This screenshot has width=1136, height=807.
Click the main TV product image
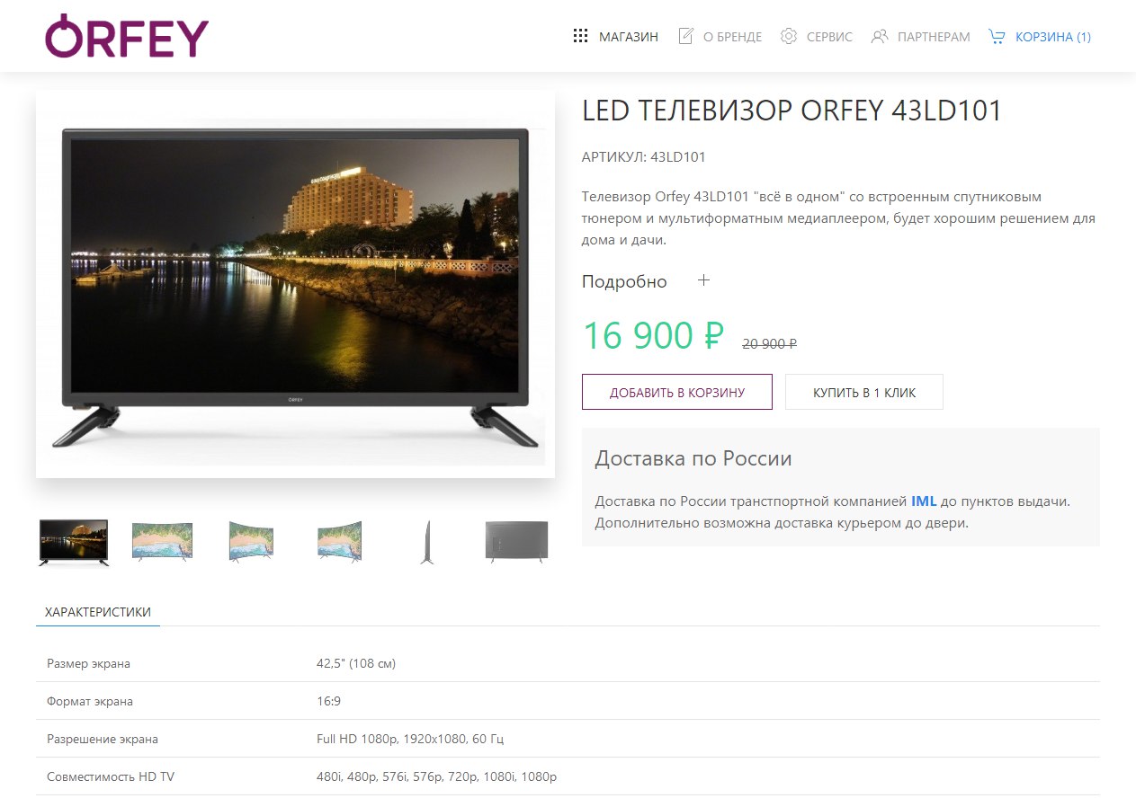pyautogui.click(x=295, y=284)
